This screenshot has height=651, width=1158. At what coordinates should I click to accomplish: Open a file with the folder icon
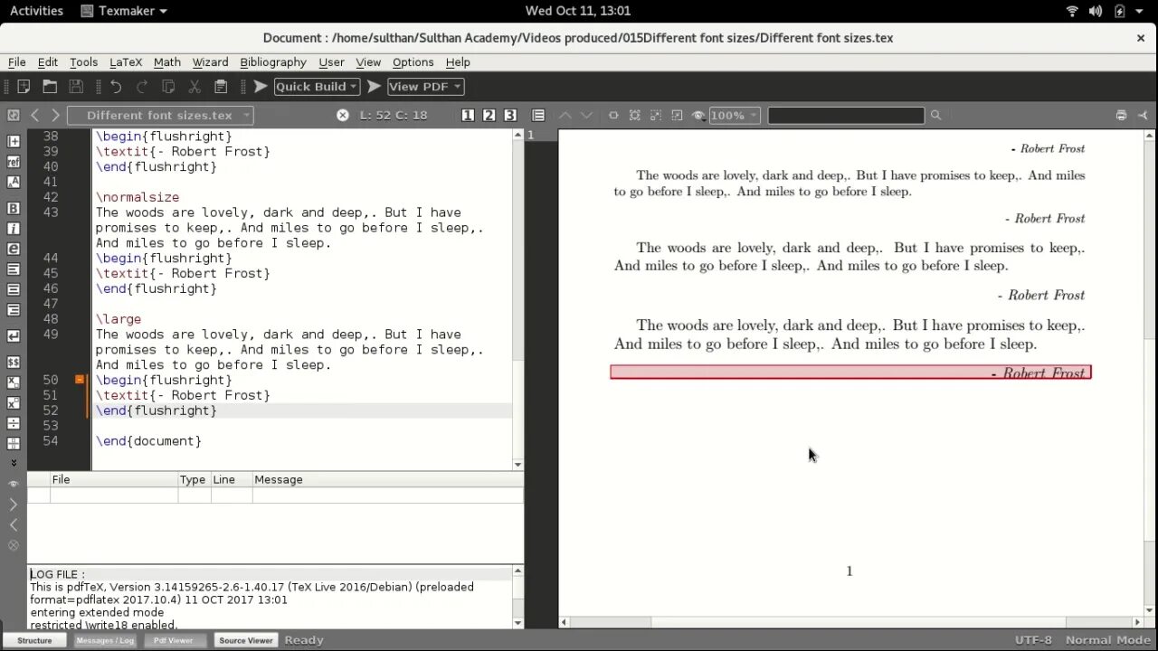pos(50,87)
